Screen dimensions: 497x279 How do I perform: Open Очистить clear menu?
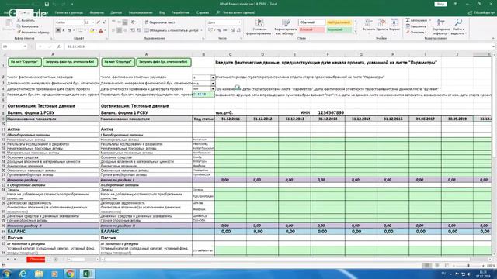416,32
